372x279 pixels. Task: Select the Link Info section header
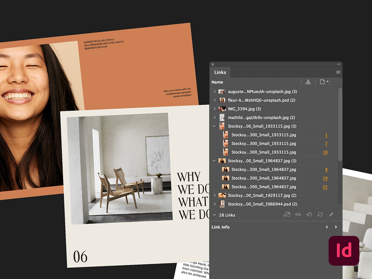[x=220, y=227]
